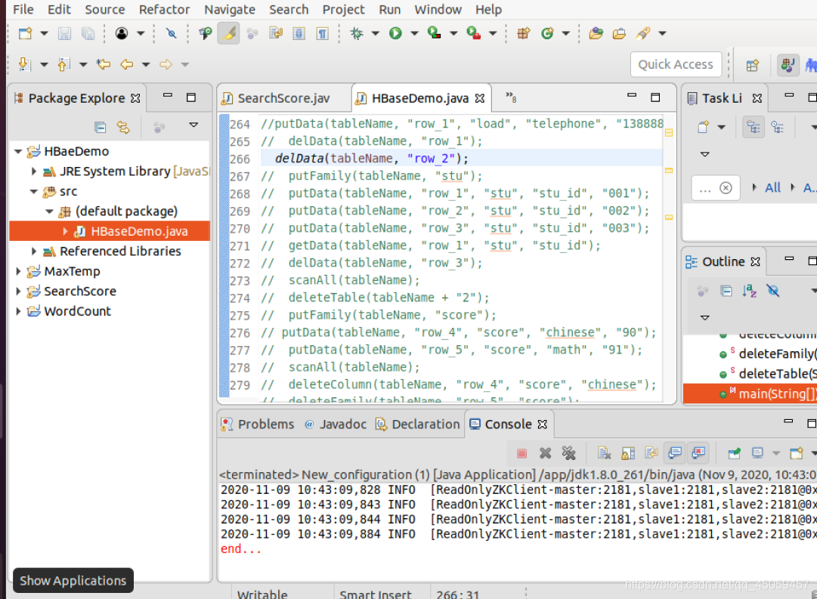
Task: Click Pin Console icon
Action: tap(734, 453)
